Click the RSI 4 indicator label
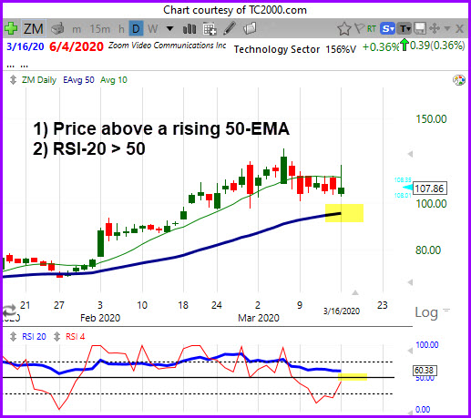 point(76,337)
